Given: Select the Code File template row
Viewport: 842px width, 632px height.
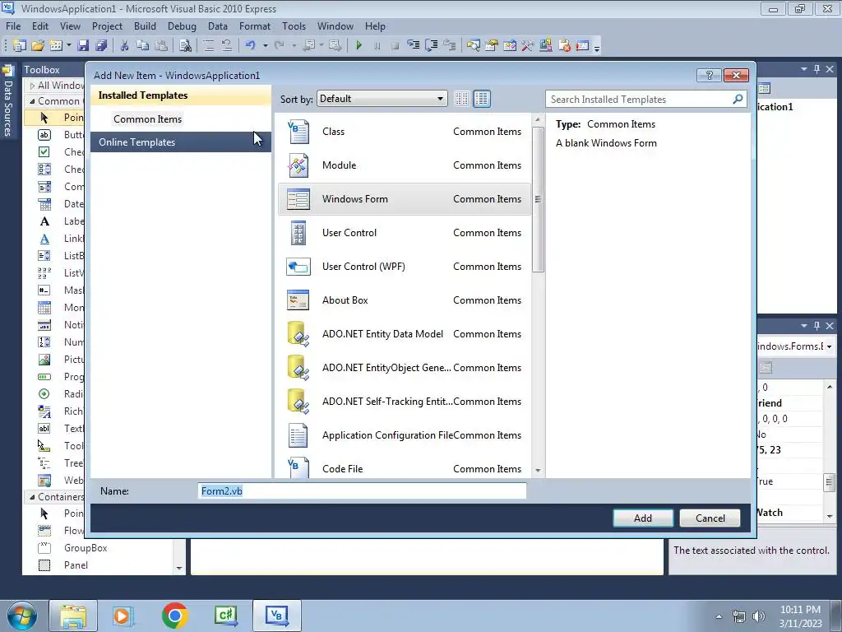Looking at the screenshot, I should [404, 467].
